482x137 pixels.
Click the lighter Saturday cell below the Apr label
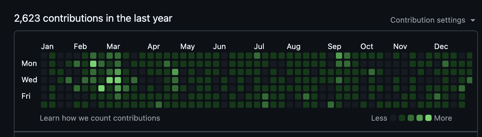[159, 105]
